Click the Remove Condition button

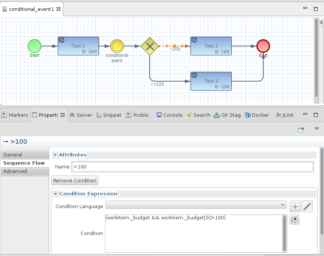click(x=75, y=180)
